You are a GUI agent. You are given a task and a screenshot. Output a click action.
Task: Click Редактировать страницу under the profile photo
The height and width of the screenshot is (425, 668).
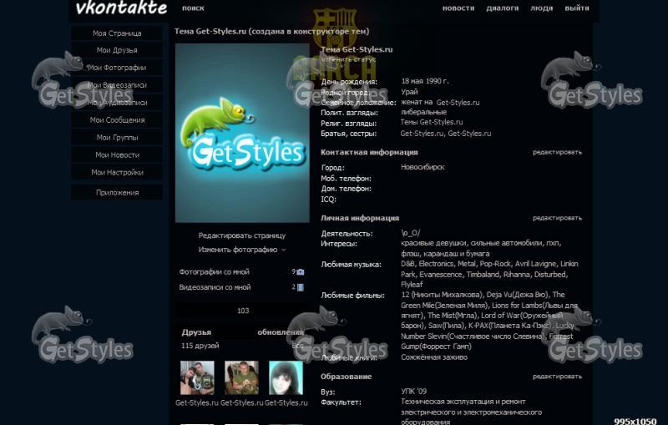[x=241, y=235]
